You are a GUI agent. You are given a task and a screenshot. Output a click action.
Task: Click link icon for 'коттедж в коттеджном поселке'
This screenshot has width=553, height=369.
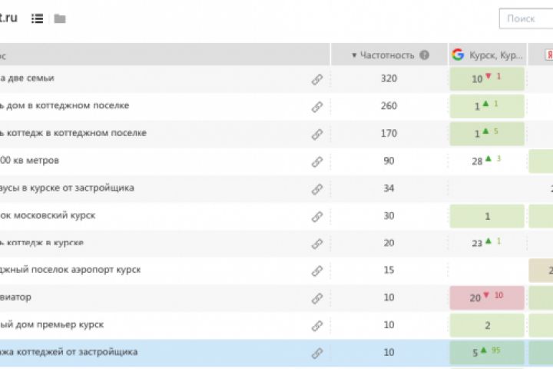(x=317, y=135)
